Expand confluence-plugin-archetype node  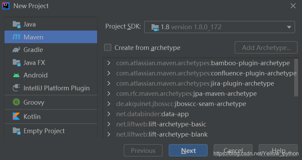pos(109,73)
